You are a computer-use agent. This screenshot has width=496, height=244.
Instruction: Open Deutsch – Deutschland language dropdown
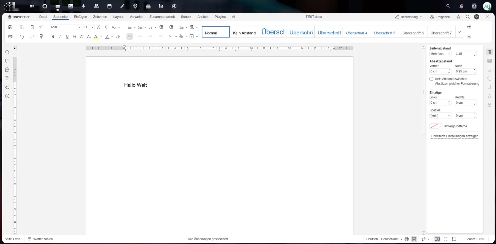click(x=384, y=239)
